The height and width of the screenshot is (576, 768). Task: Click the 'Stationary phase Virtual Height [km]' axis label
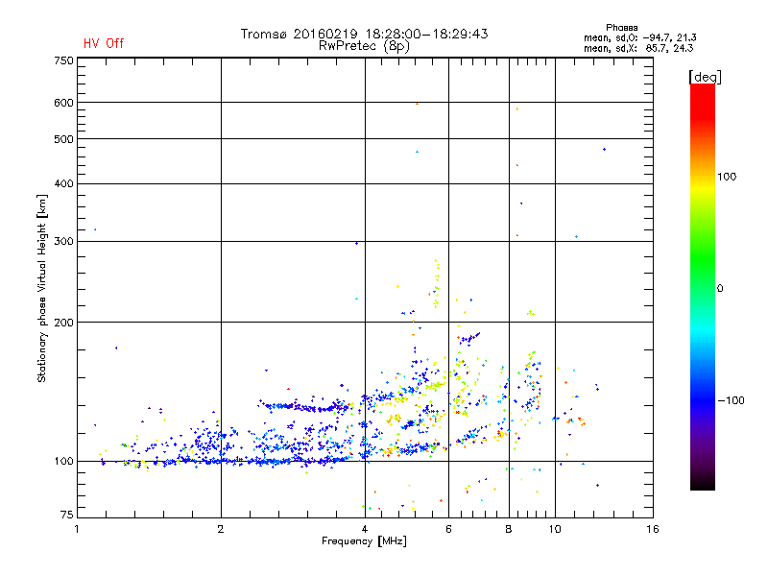tap(41, 288)
